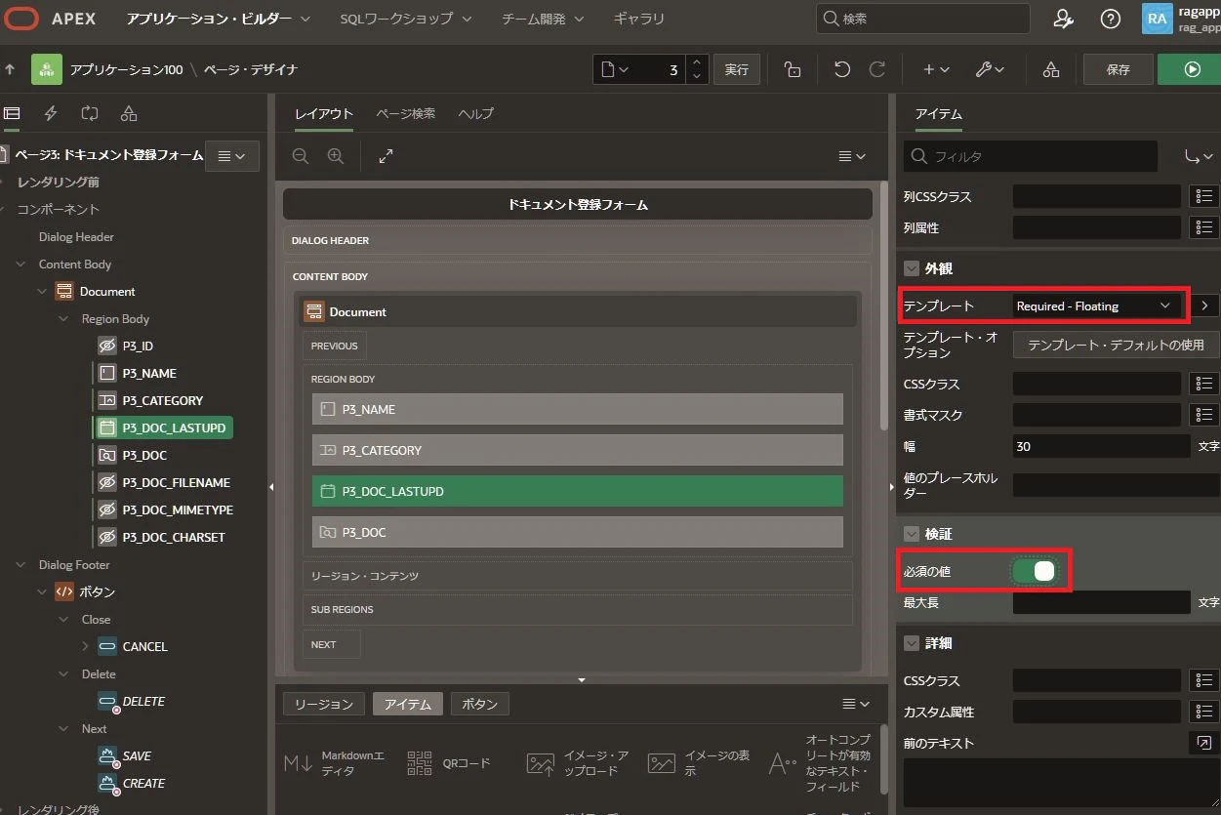Viewport: 1221px width, 815px height.
Task: Open the ギャラリ link in the top bar
Action: (639, 19)
